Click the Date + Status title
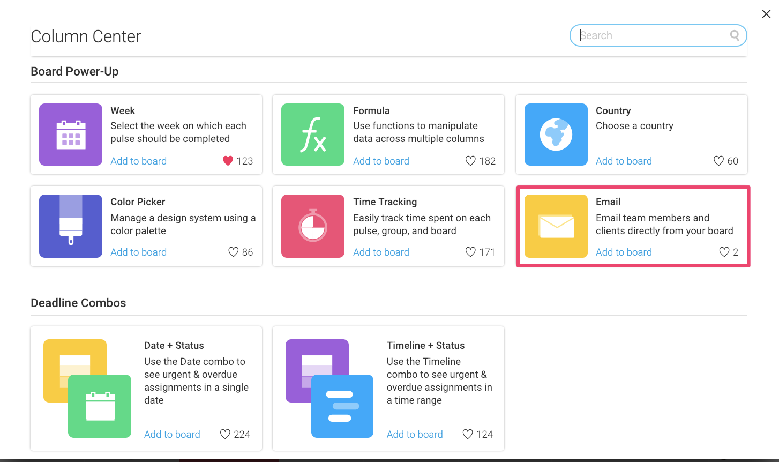 pyautogui.click(x=174, y=345)
